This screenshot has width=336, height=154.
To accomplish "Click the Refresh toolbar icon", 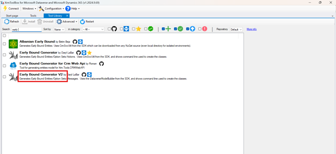I will point(7,21).
